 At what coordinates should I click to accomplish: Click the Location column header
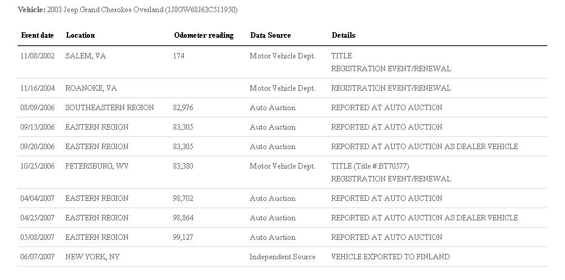click(x=80, y=35)
